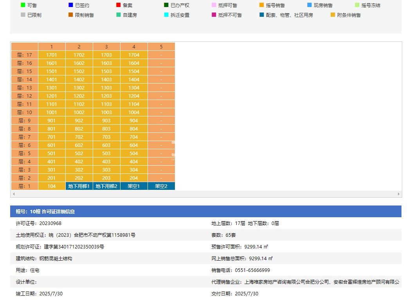Click the 套数: 65套 text
Image resolution: width=414 pixels, height=302 pixels.
point(224,235)
